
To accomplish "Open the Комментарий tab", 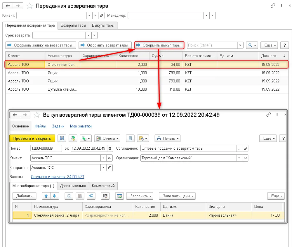I will click(x=103, y=186).
